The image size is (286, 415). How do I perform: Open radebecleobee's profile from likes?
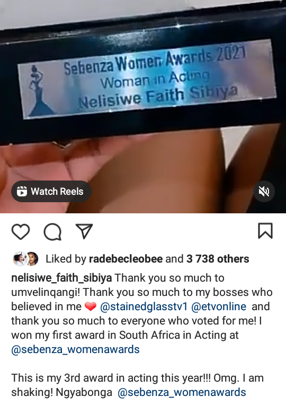126,259
